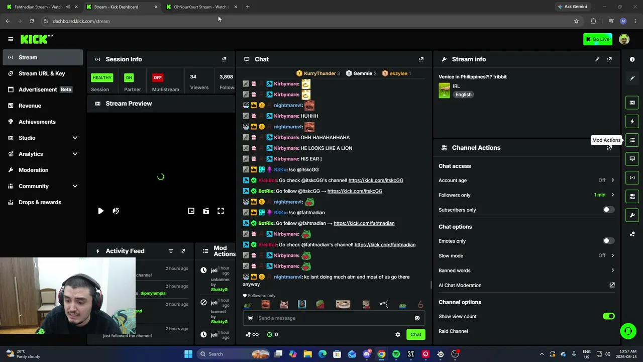Click the Go Live button
Viewport: 643px width, 362px height.
pos(598,39)
